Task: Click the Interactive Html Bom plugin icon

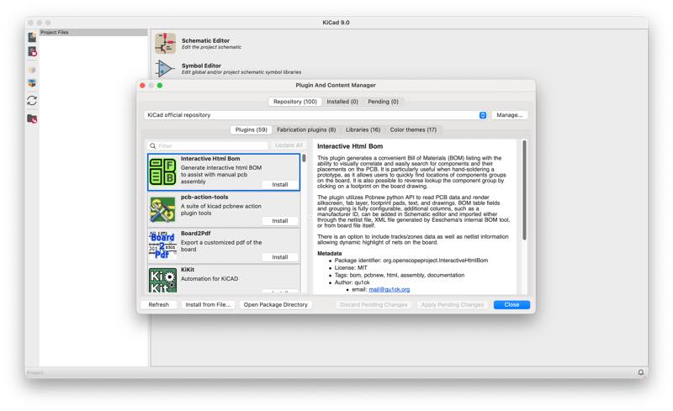Action: pos(162,171)
